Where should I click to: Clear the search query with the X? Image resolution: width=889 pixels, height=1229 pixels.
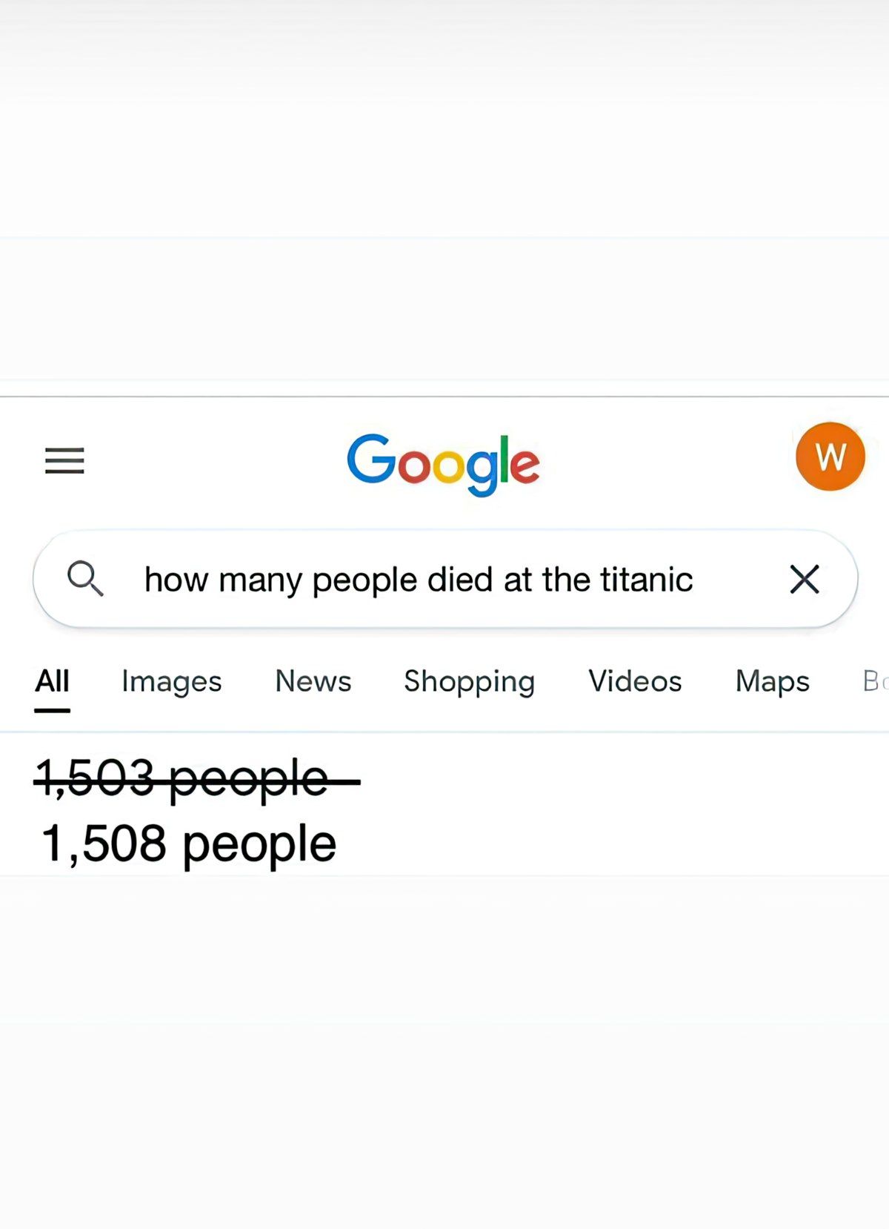point(804,579)
